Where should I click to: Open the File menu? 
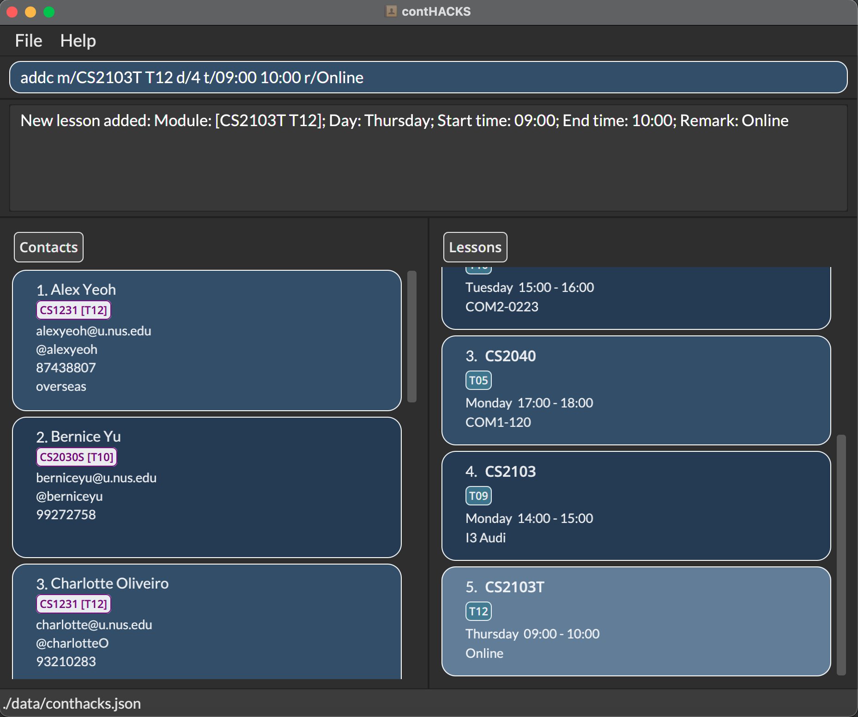tap(28, 41)
